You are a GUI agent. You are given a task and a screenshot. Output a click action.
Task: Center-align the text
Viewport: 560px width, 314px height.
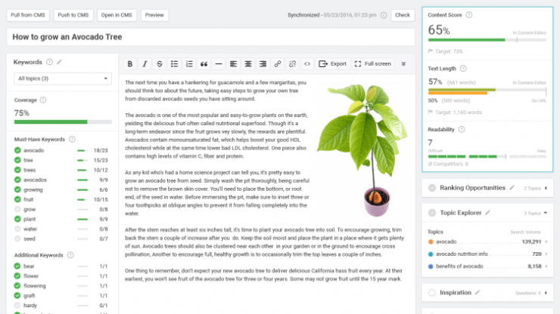[247, 64]
